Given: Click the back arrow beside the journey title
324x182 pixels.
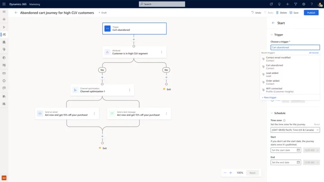Looking at the screenshot, I should click(16, 13).
